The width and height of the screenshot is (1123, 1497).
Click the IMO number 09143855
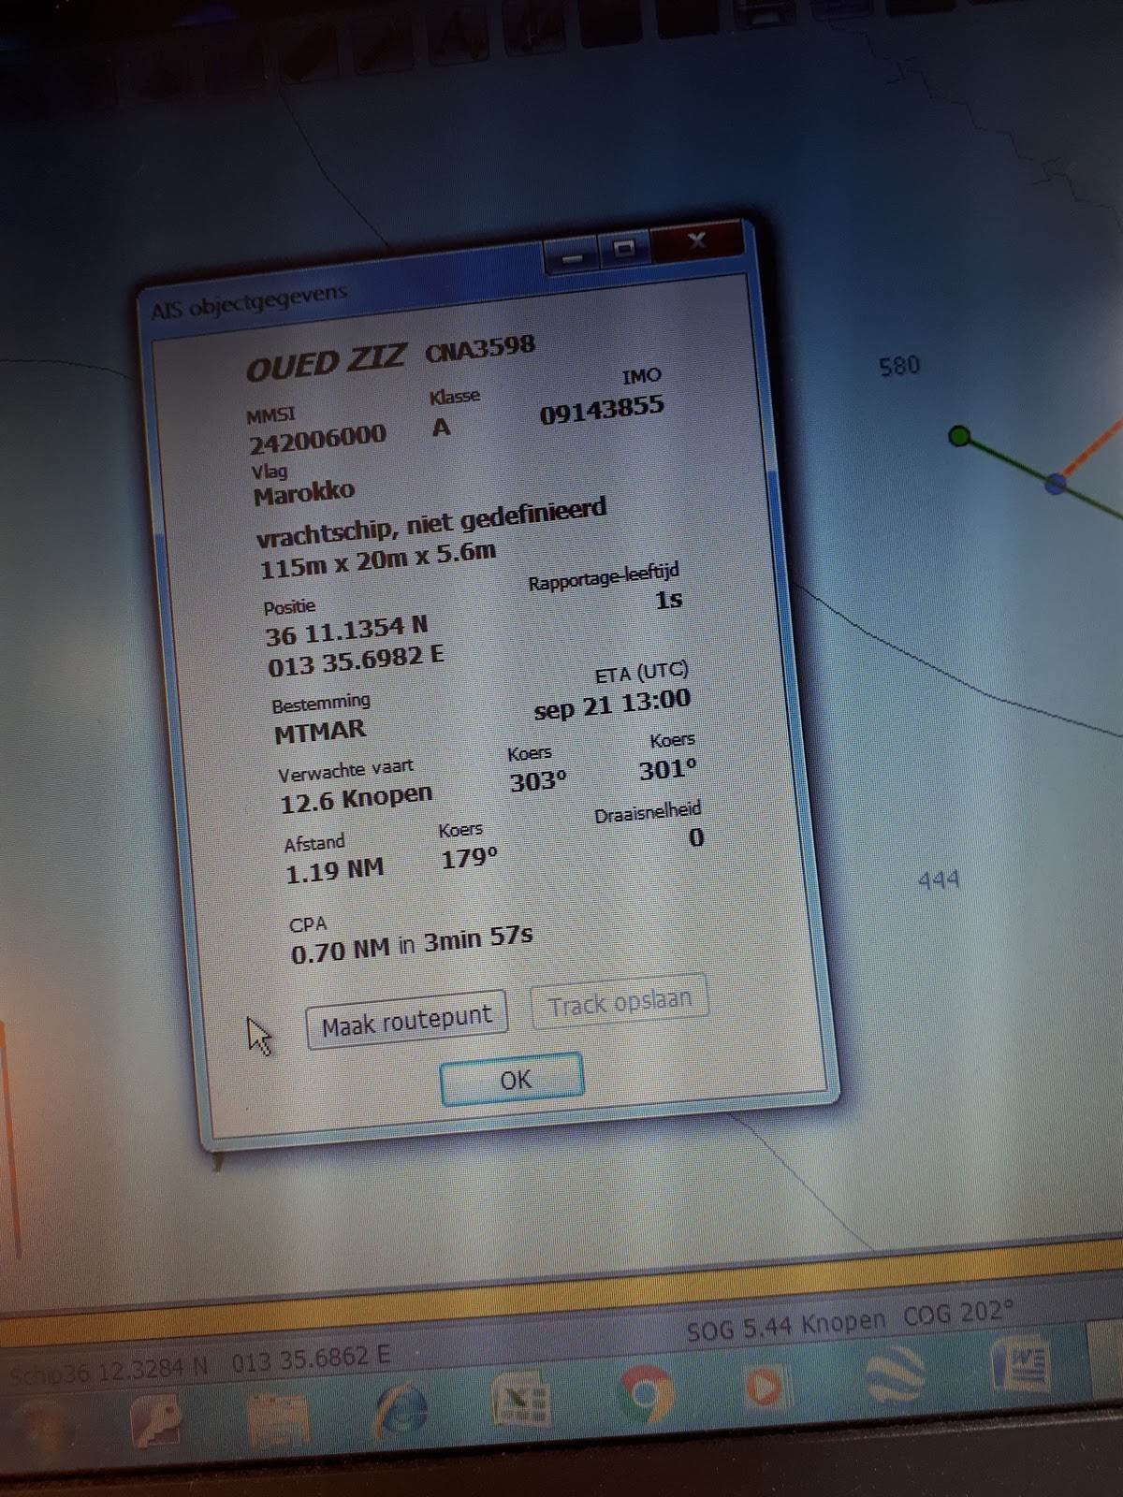pyautogui.click(x=602, y=410)
